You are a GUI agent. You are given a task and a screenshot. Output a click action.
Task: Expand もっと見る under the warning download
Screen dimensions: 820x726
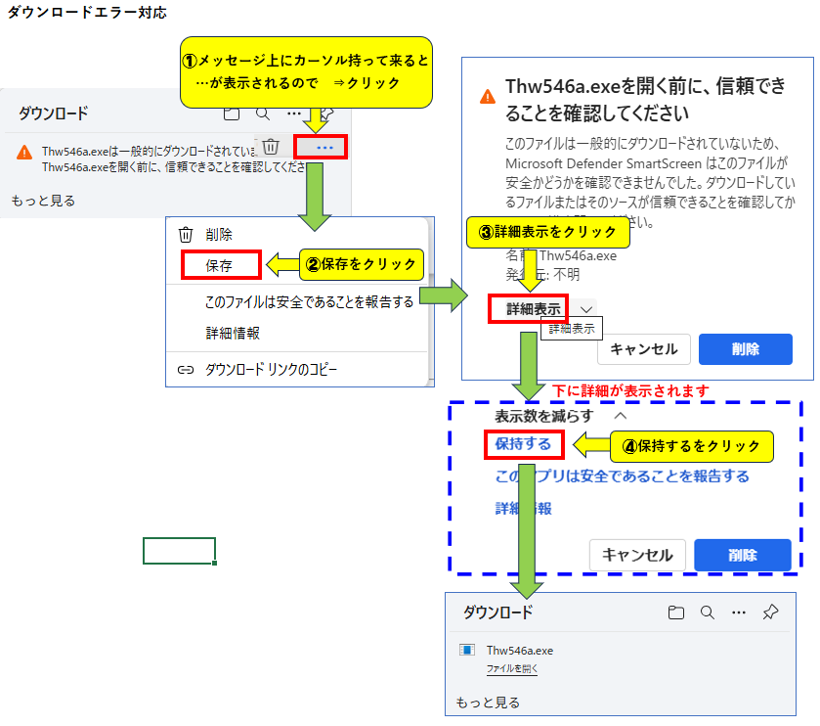point(43,201)
